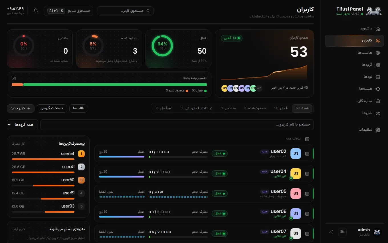388x243 pixels.
Task: Click the logout icon near admin
Action: tap(331, 232)
